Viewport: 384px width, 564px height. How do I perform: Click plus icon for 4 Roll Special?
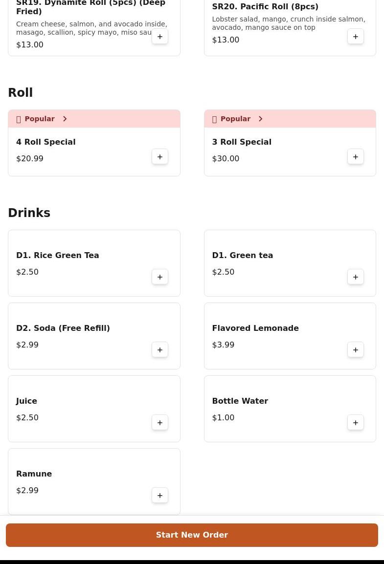coord(160,157)
